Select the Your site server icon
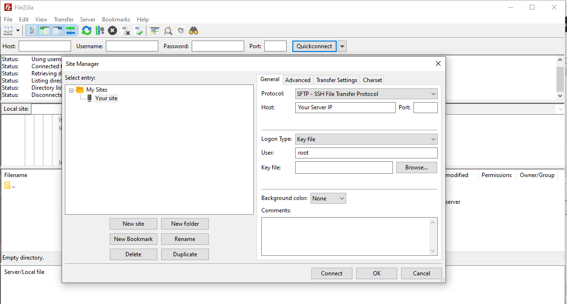The height and width of the screenshot is (304, 567). [x=89, y=98]
